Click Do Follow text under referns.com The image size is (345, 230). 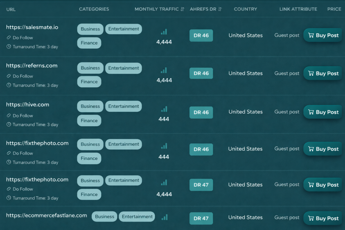click(23, 76)
